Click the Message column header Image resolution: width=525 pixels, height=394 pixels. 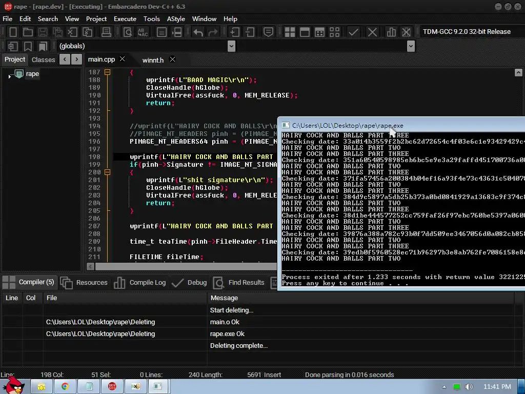[x=360, y=298]
